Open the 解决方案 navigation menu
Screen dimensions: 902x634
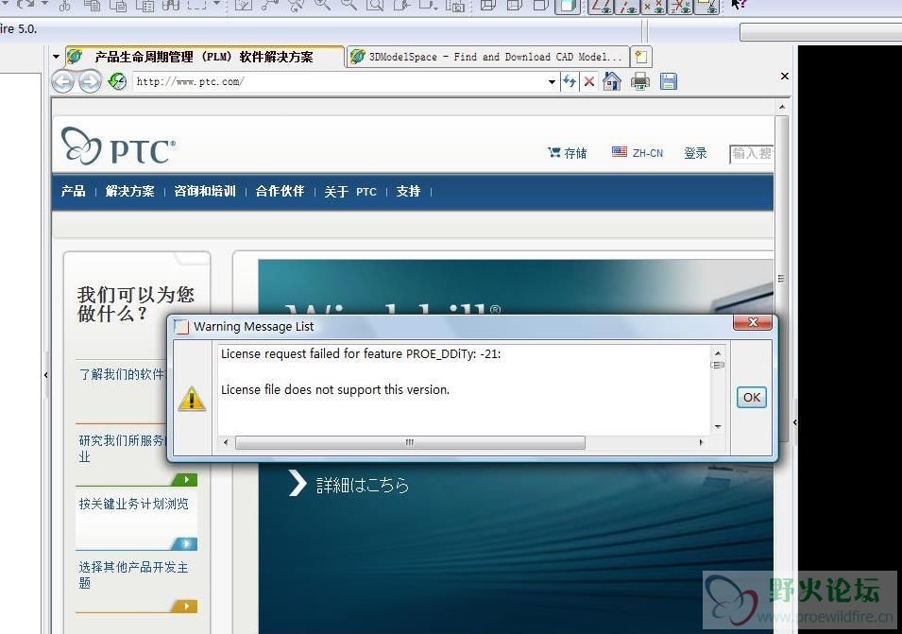pos(130,191)
